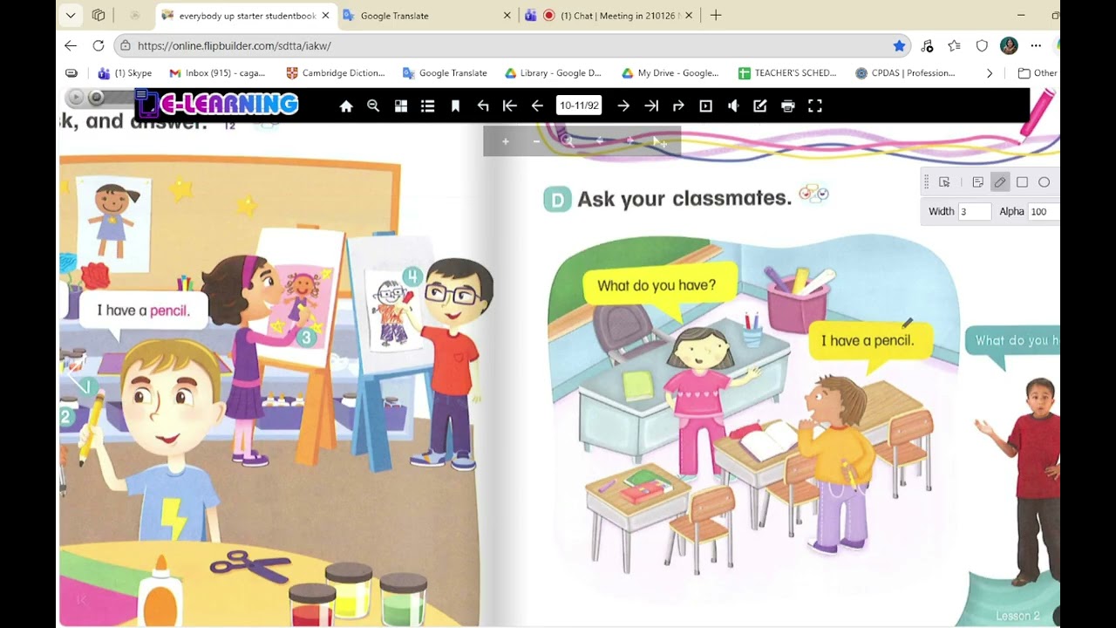Viewport: 1116px width, 628px height.
Task: Open browser essentials shield icon
Action: pos(982,45)
